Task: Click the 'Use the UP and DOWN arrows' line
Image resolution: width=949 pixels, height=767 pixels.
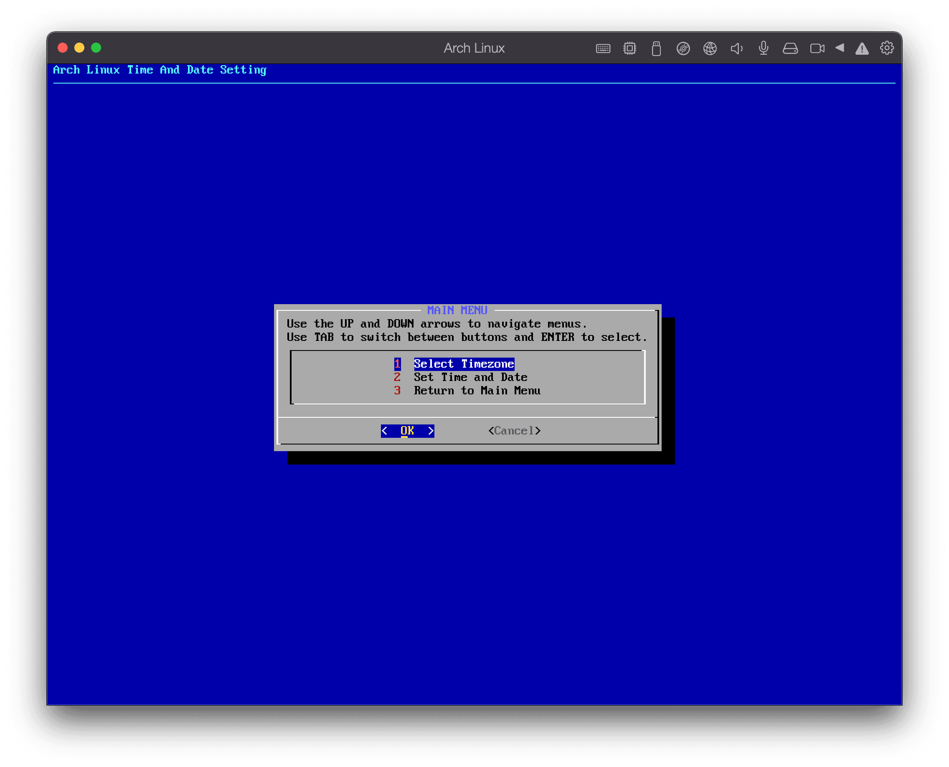Action: pyautogui.click(x=437, y=324)
